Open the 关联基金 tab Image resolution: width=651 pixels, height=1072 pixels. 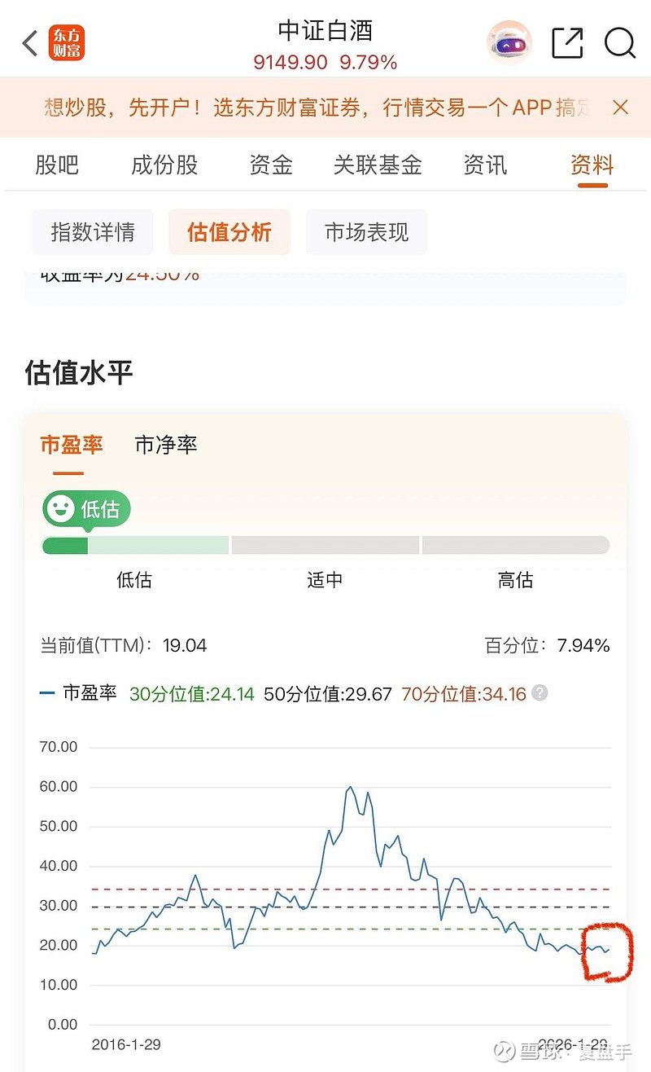pos(378,165)
